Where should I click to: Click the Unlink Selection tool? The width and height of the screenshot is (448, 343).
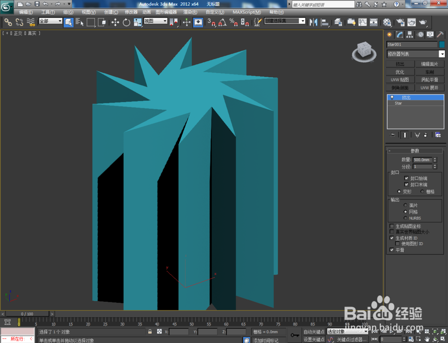(19, 22)
